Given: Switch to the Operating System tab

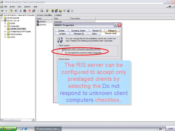Looking at the screenshot, I should tap(78, 31).
